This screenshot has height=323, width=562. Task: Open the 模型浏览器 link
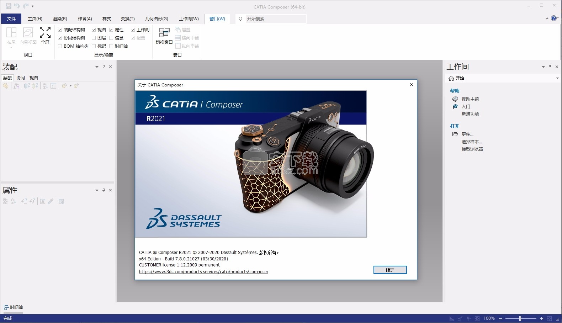coord(472,149)
